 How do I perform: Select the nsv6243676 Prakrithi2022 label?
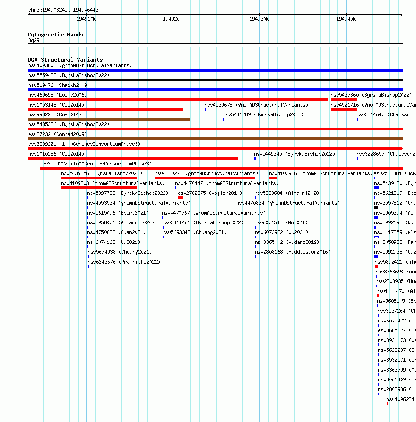[x=124, y=262]
